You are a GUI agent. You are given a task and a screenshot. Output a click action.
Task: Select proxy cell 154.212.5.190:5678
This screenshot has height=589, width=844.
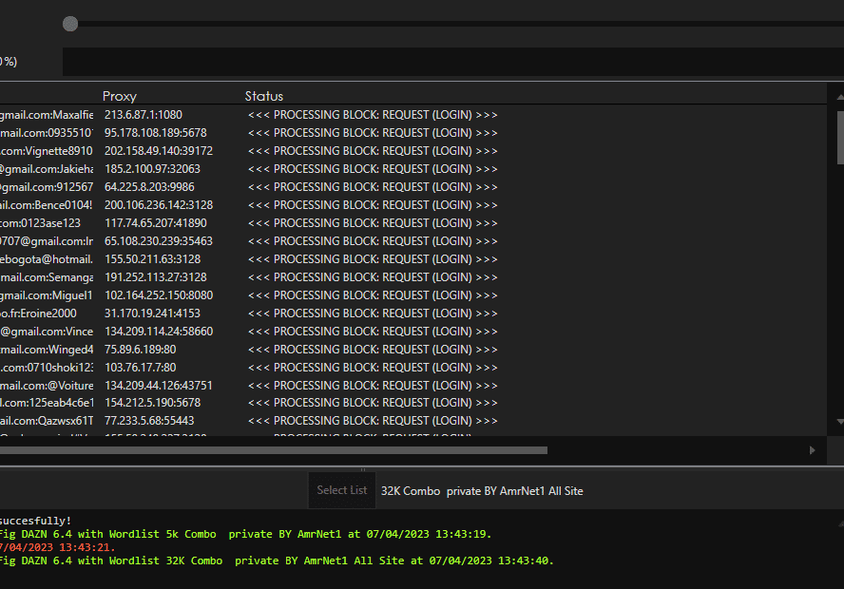coord(152,403)
